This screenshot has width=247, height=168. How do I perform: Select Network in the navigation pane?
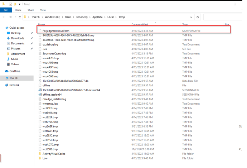click(14, 85)
